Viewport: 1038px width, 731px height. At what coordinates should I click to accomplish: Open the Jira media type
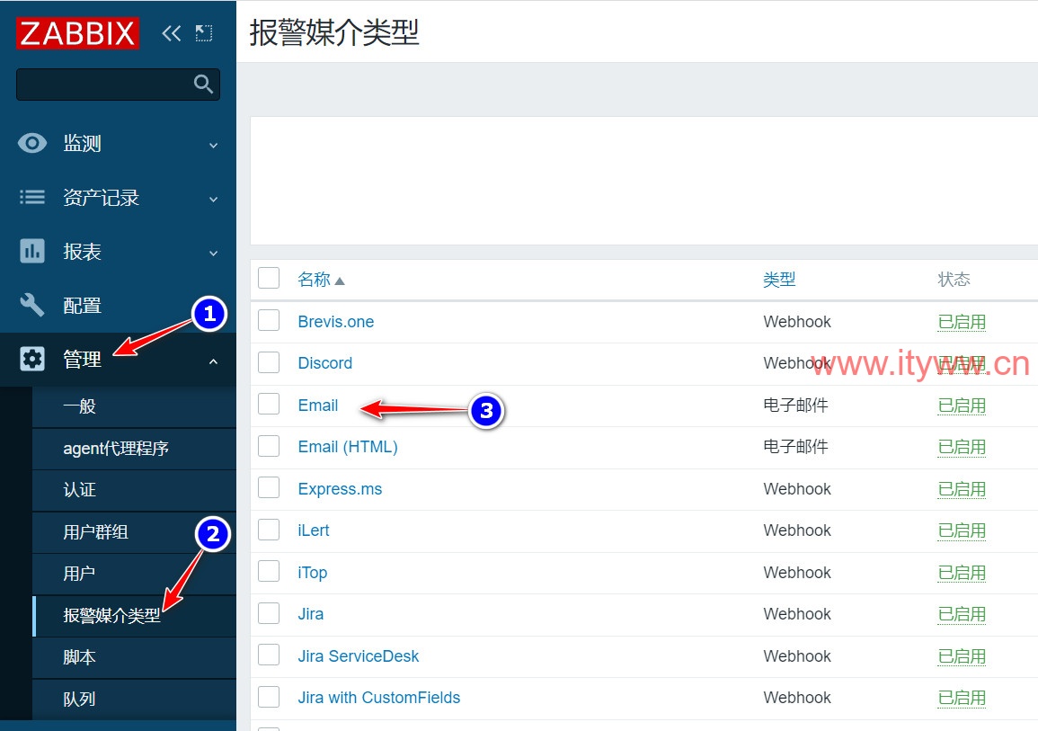tap(310, 614)
